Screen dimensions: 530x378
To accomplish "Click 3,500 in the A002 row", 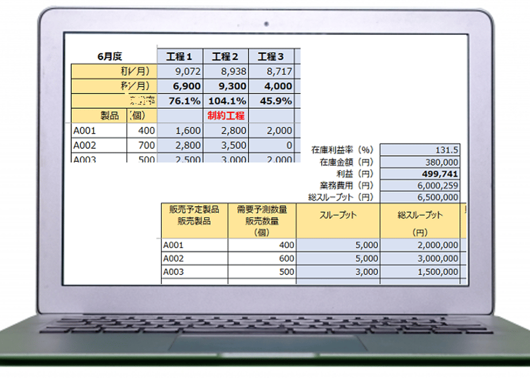I will tap(226, 145).
